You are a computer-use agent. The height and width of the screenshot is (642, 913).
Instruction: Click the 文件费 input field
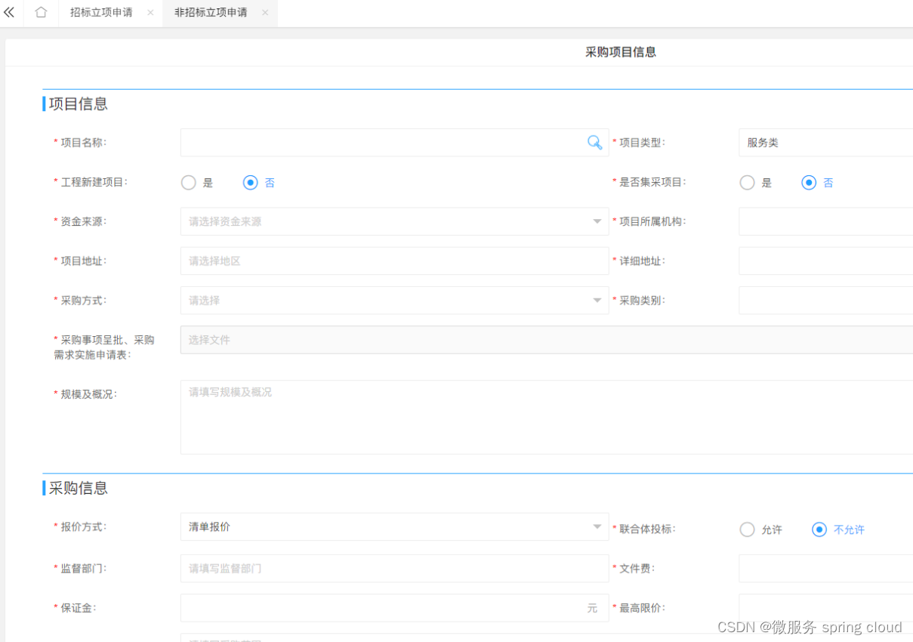(x=825, y=568)
